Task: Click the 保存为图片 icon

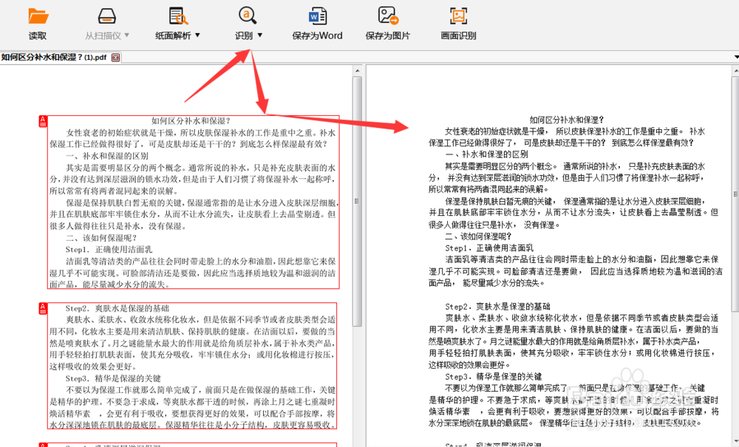Action: click(x=388, y=16)
